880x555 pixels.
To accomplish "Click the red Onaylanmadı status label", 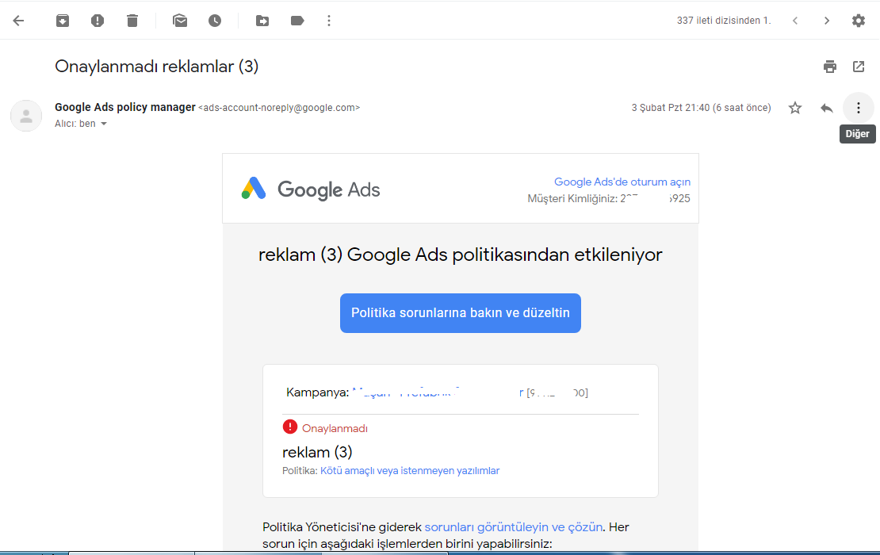I will pos(335,428).
